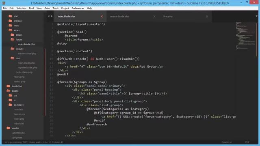Click the Line 12, Column 43 status text

point(53,142)
